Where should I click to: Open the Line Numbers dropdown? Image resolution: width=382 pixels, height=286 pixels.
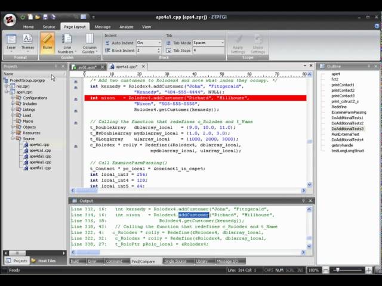(x=67, y=43)
